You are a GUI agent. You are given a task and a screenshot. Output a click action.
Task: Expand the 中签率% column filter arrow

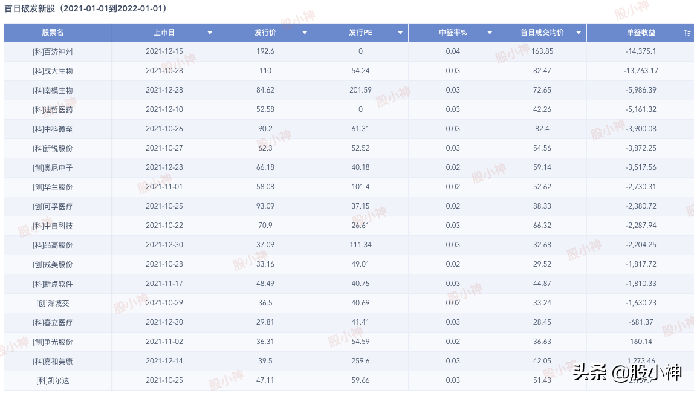[489, 33]
